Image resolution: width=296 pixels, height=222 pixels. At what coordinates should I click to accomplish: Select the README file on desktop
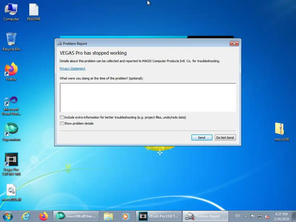click(x=34, y=12)
